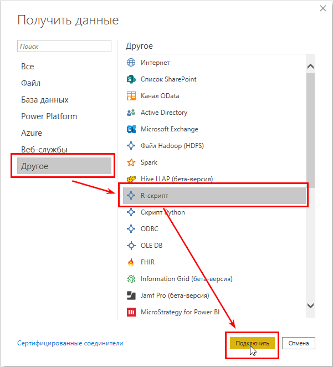The width and height of the screenshot is (333, 367).
Task: Click the SharePoint list icon
Action: [x=131, y=79]
